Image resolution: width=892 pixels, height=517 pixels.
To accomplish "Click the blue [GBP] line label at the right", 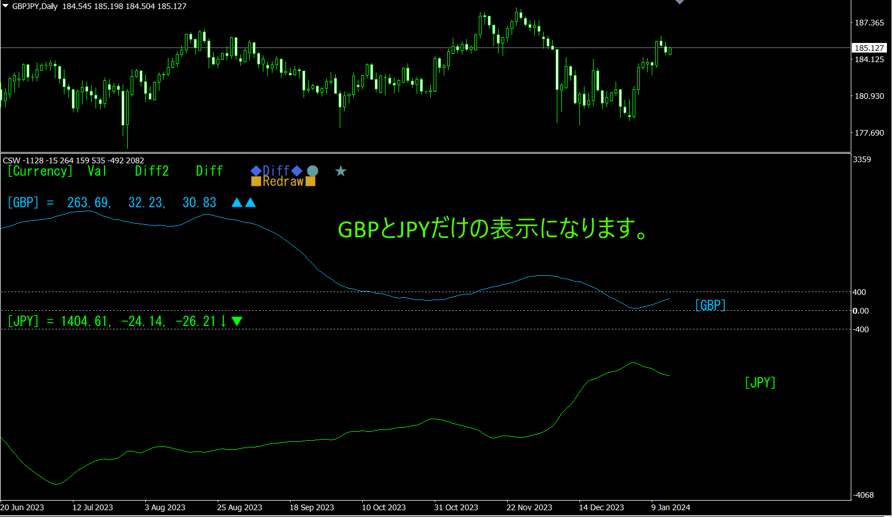I will point(711,305).
